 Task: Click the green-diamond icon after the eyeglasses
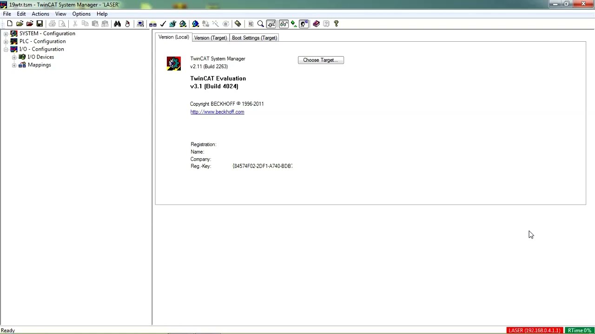(294, 24)
